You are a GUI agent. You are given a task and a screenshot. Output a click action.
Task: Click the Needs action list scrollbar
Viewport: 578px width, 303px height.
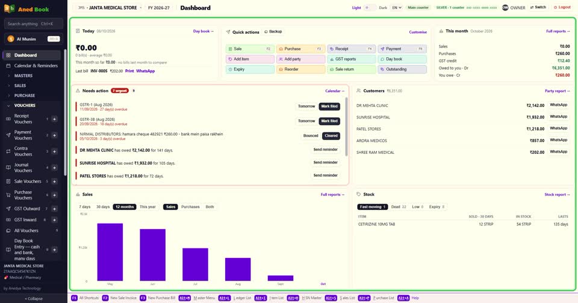pyautogui.click(x=346, y=126)
